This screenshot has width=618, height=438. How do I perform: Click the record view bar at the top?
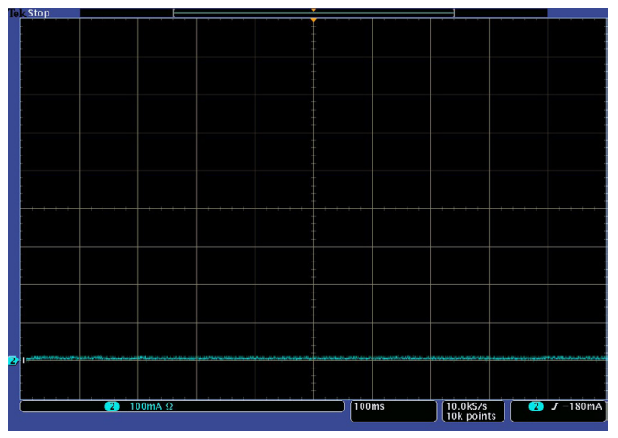[314, 13]
